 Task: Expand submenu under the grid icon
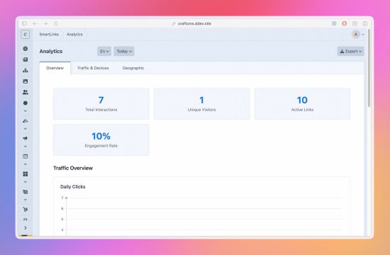pos(25,182)
